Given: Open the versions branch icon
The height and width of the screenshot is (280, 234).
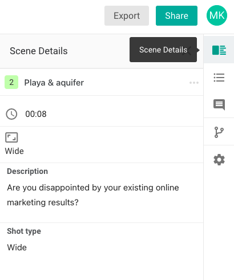Looking at the screenshot, I should coord(219,132).
